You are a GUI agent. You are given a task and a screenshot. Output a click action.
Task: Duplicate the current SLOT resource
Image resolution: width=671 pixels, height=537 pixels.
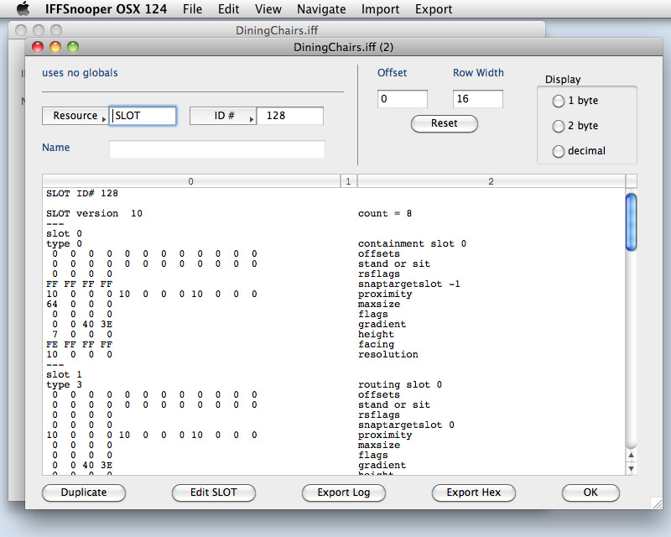click(83, 493)
